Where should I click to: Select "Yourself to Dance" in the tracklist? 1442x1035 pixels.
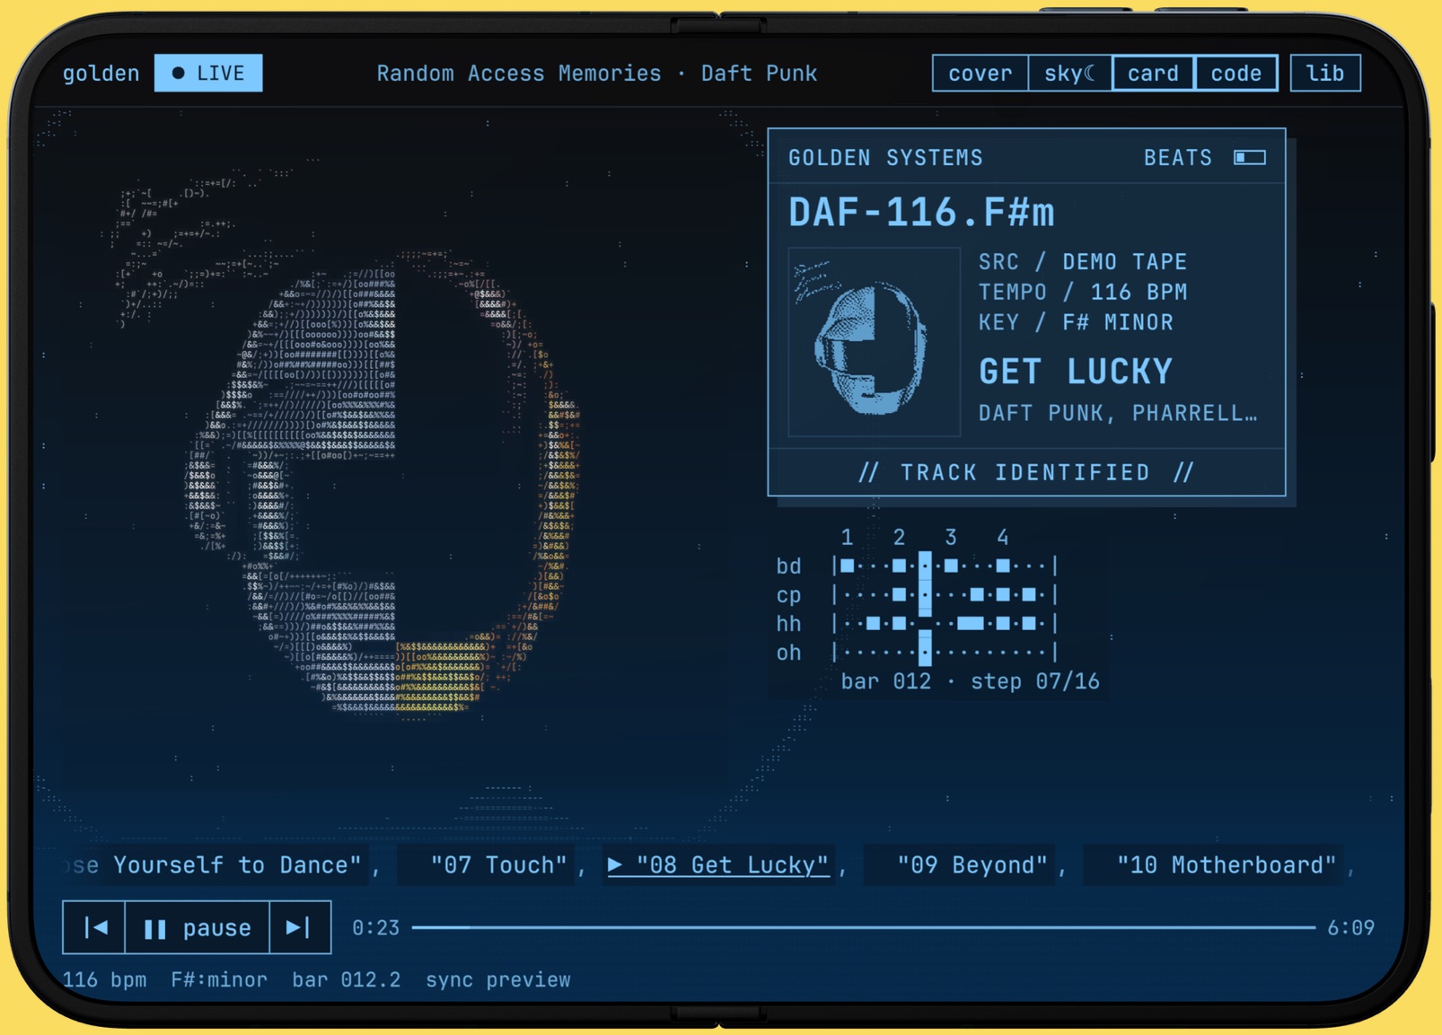click(237, 864)
